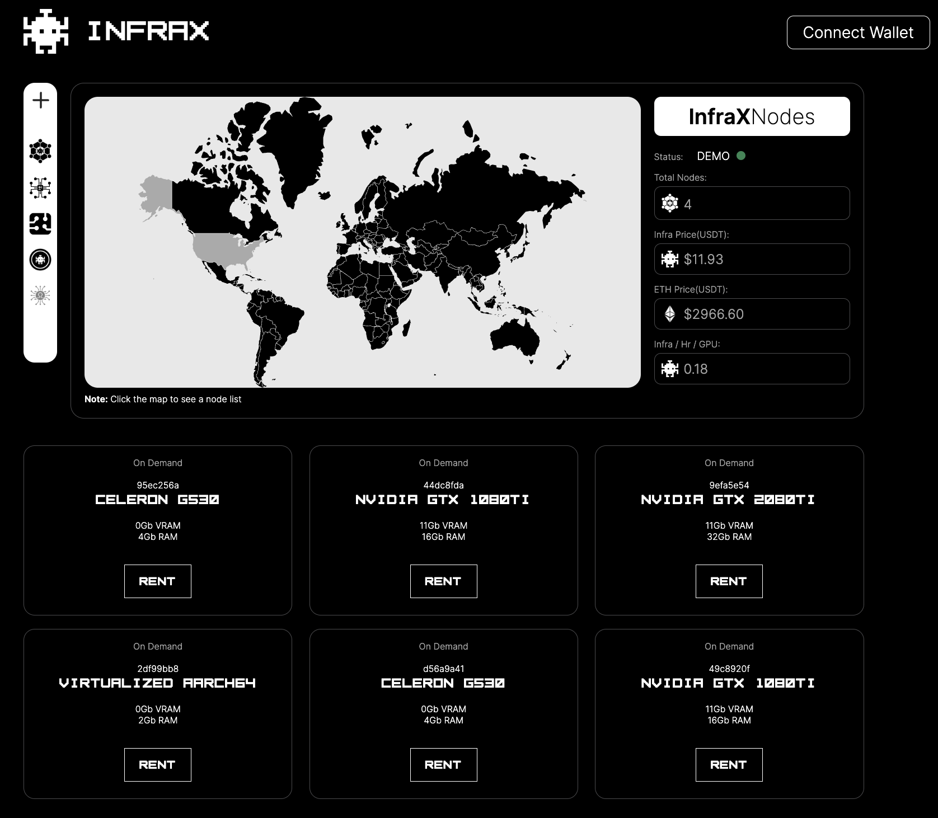Rent the Virtualized AARCH64 node

[x=157, y=765]
